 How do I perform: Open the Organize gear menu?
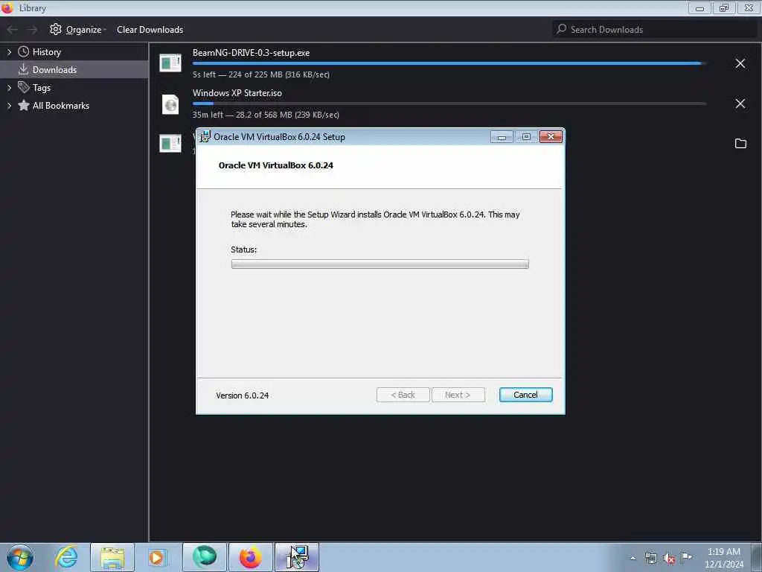pos(77,30)
